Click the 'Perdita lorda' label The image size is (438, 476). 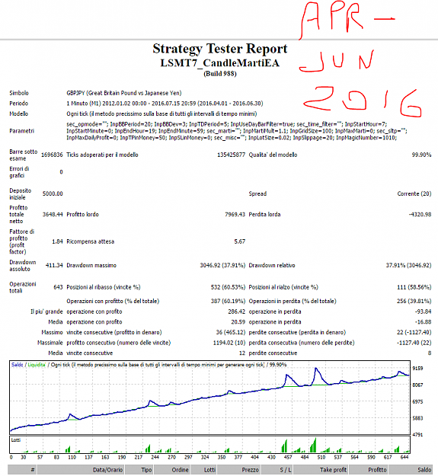pyautogui.click(x=264, y=214)
